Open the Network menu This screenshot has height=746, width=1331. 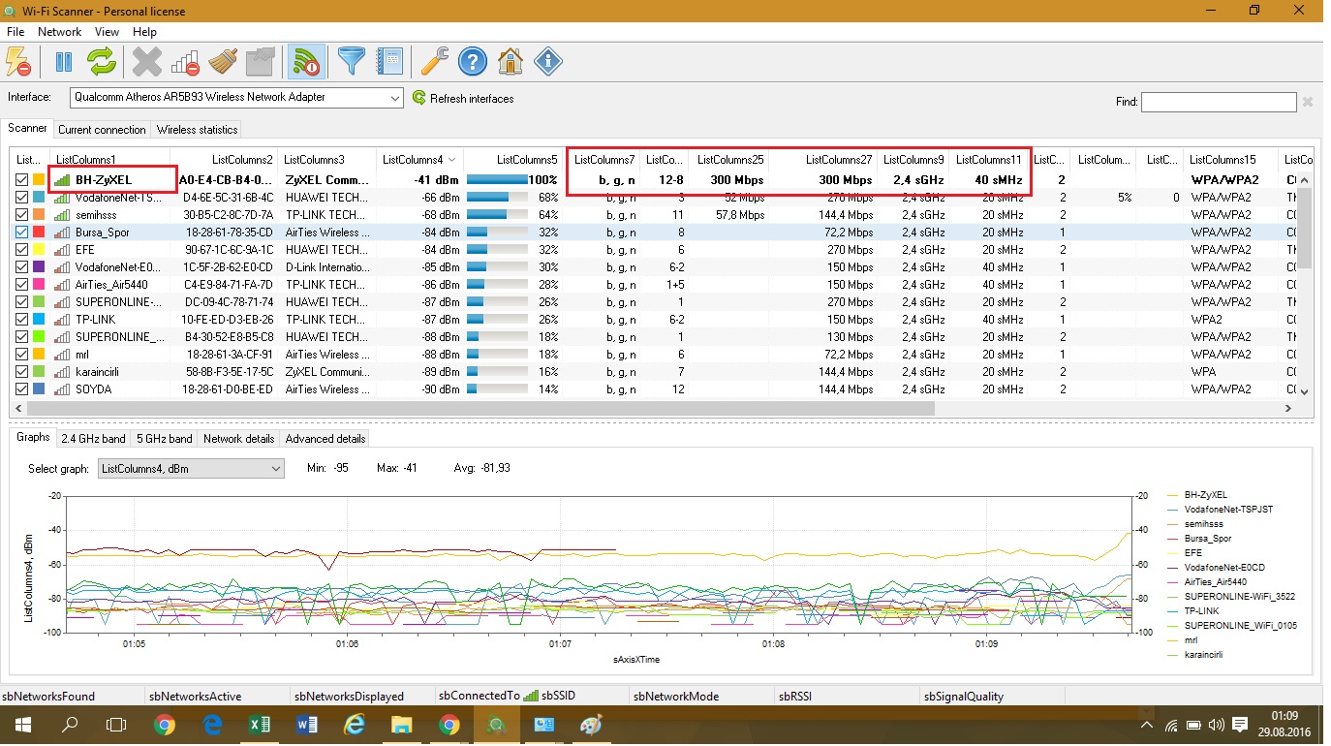click(59, 32)
